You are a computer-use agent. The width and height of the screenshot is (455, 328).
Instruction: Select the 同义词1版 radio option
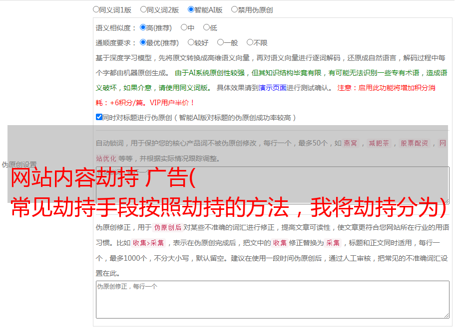coord(96,9)
